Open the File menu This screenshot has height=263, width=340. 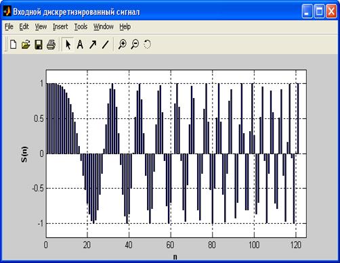(9, 26)
